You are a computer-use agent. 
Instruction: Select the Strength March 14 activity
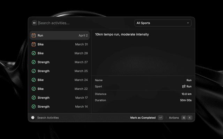[x=60, y=107]
